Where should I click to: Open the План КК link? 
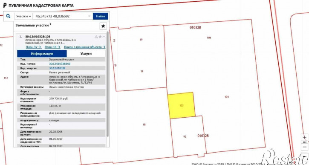[52, 47]
